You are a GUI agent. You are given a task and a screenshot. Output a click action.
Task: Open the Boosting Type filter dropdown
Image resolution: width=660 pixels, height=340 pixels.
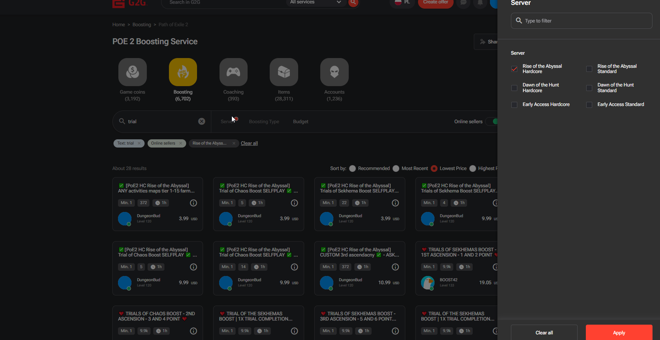coord(264,121)
